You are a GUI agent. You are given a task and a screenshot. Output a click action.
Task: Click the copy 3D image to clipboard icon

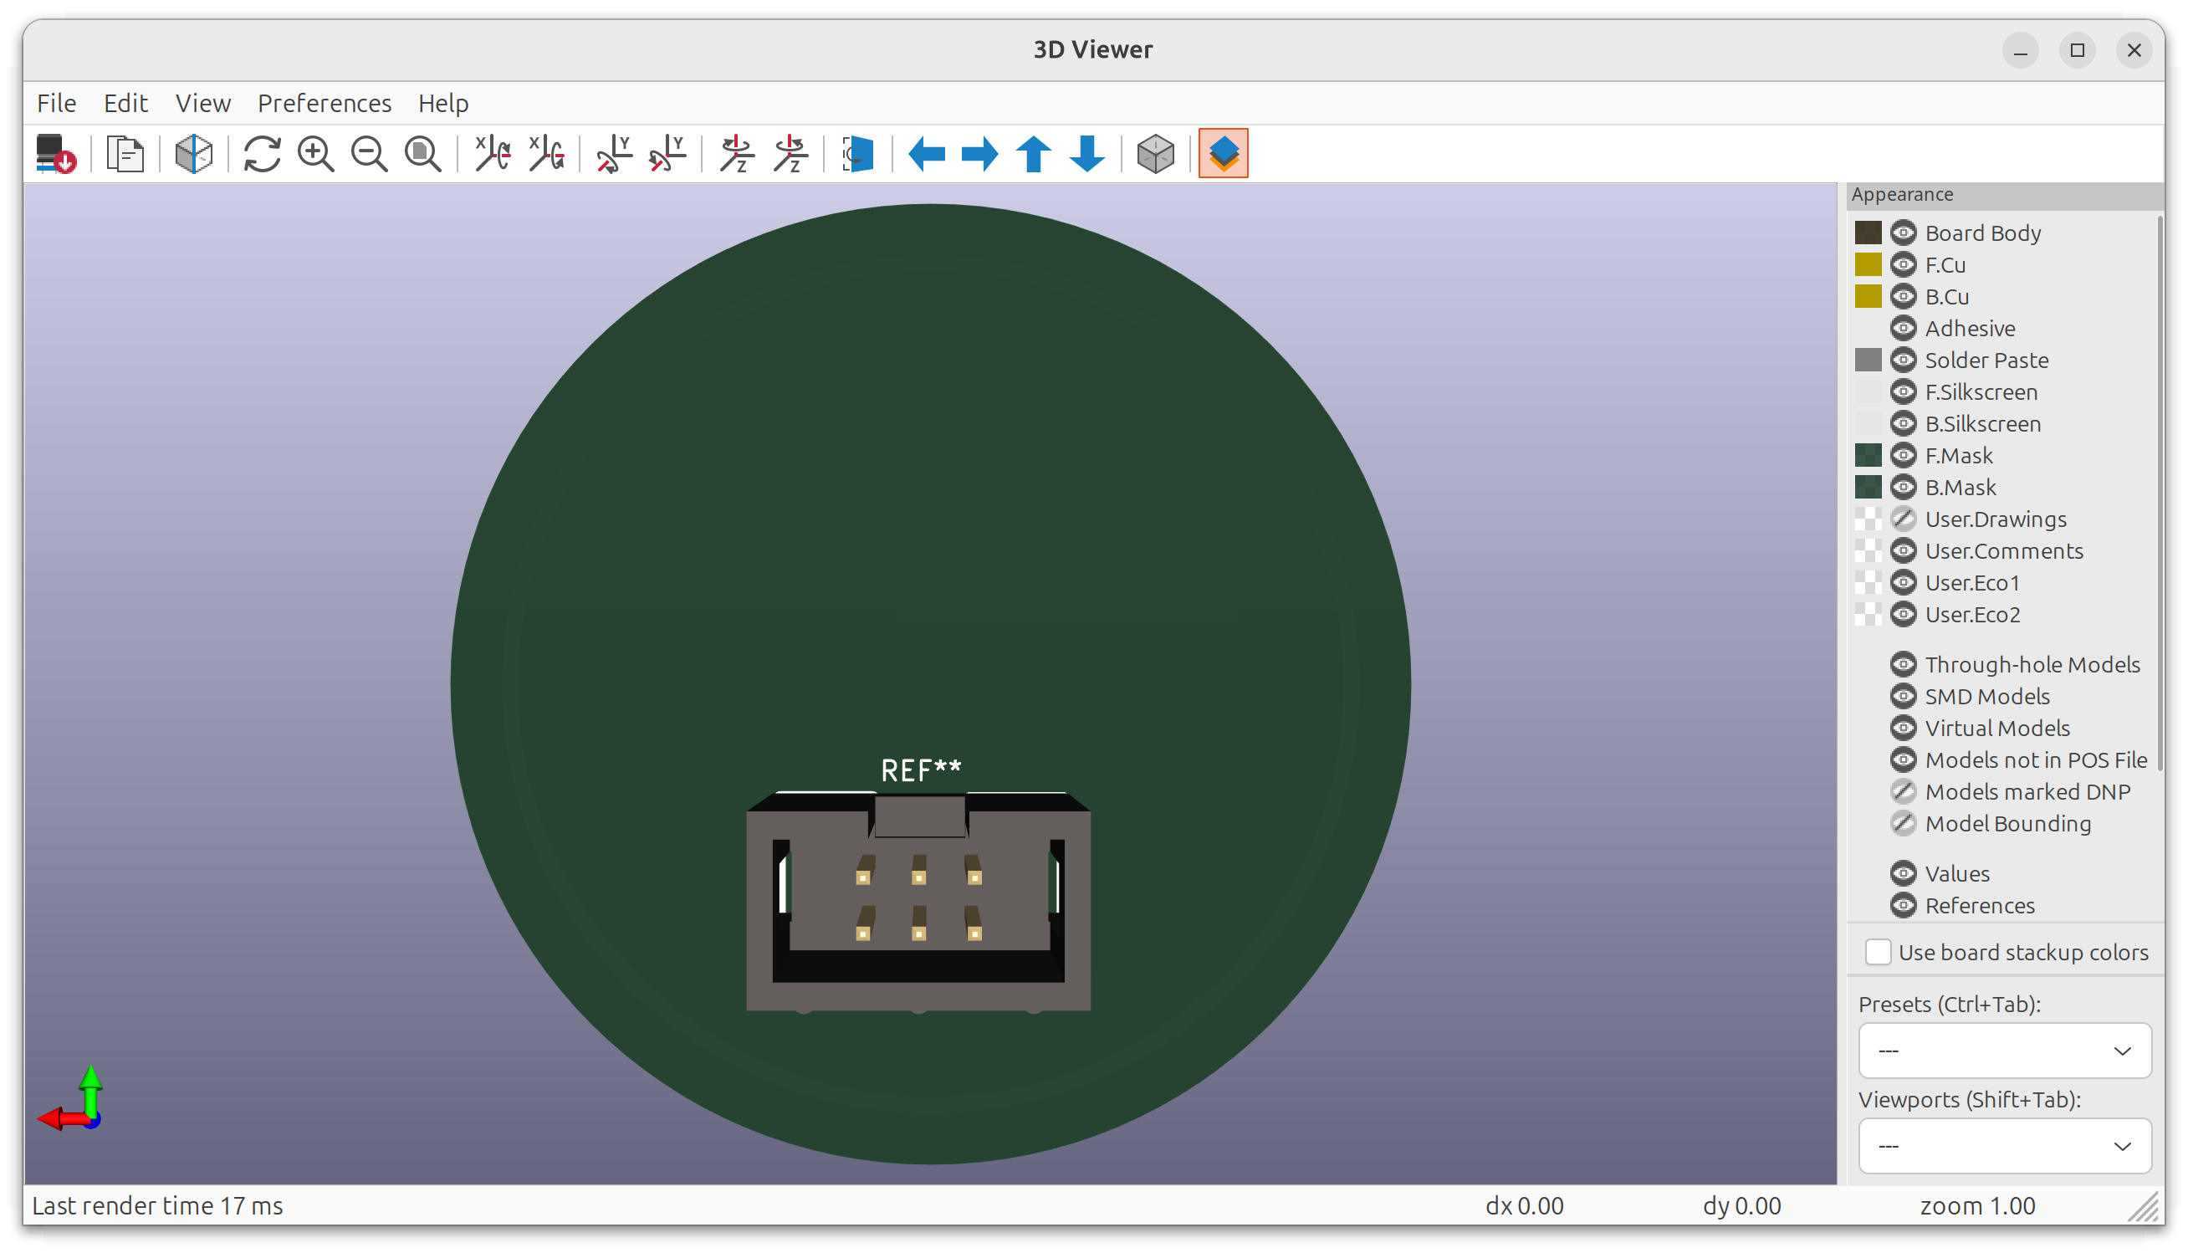coord(125,154)
